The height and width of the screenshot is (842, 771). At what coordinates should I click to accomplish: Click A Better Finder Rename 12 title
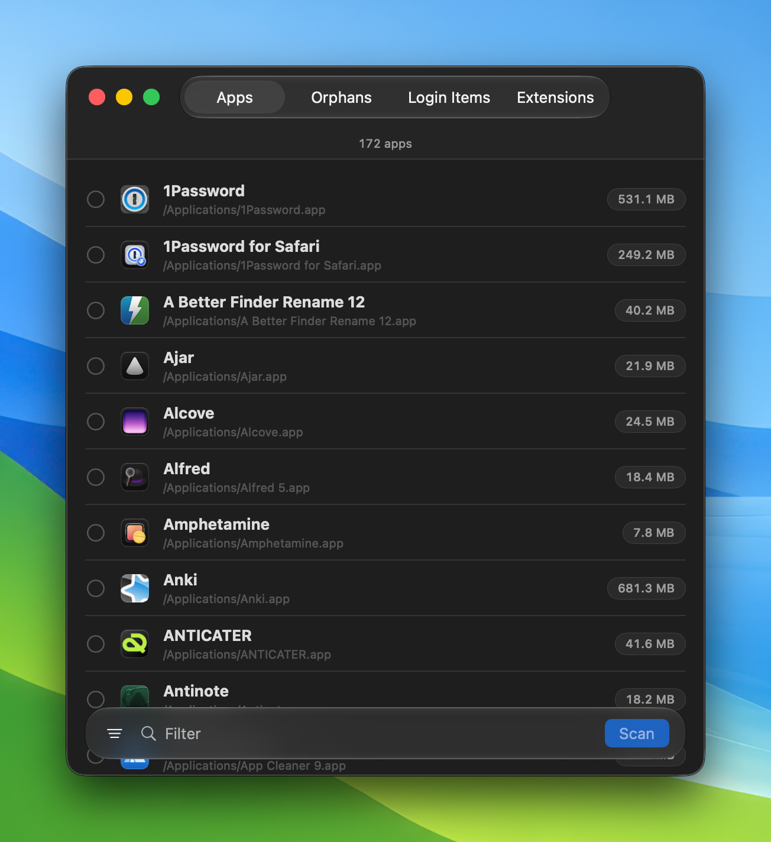(264, 302)
